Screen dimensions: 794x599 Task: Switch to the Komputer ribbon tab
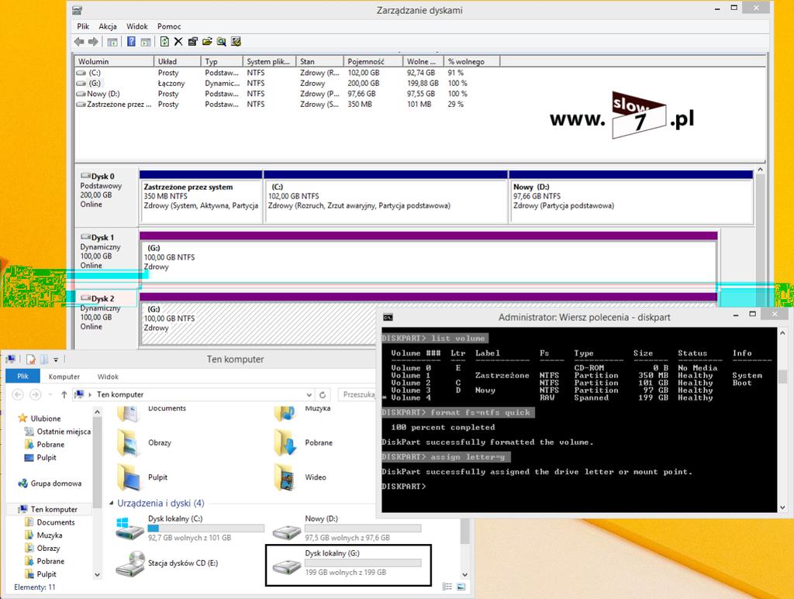64,377
